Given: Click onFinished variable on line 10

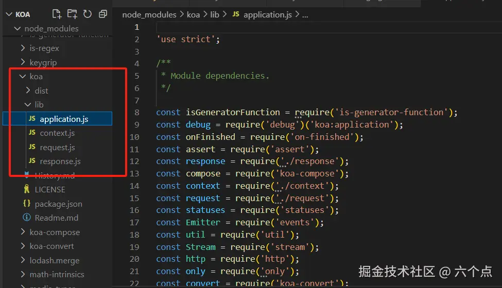Looking at the screenshot, I should [211, 137].
